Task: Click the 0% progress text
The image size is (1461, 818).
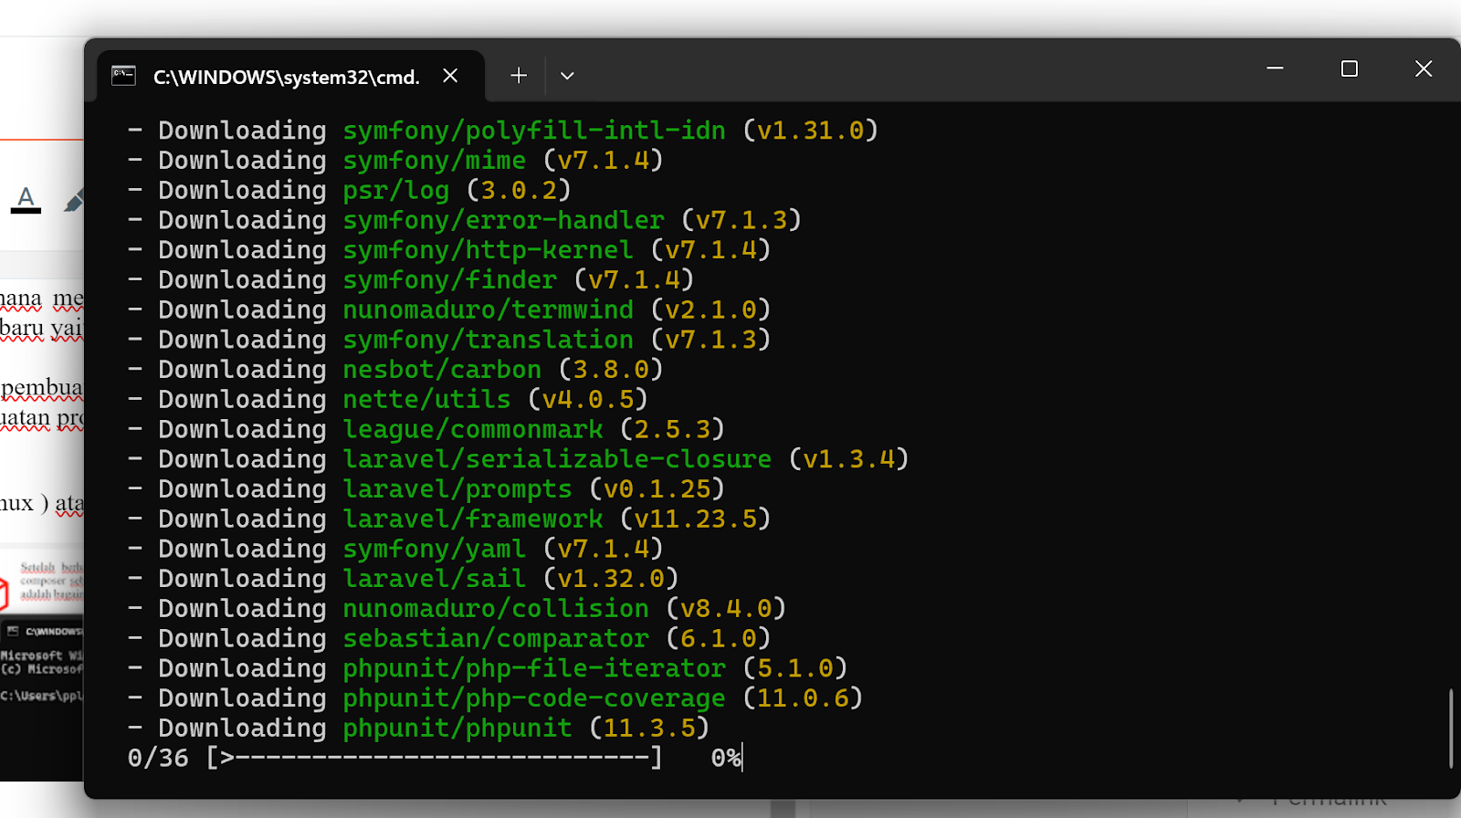Action: pos(727,758)
